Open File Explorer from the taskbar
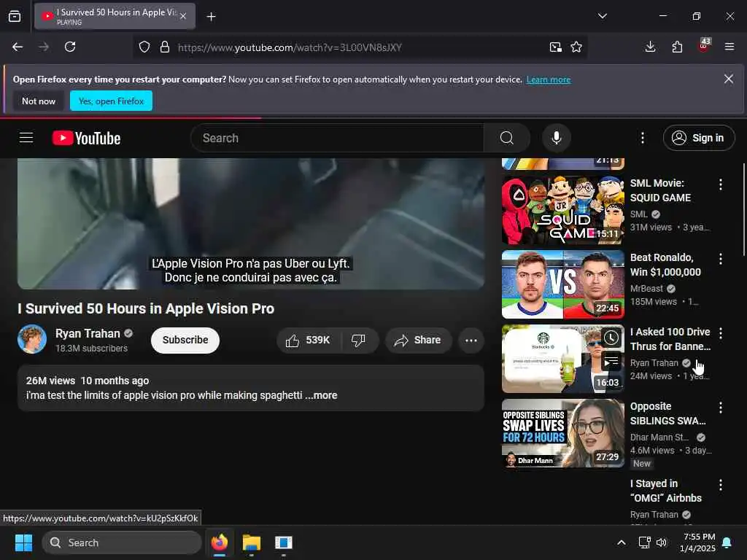The height and width of the screenshot is (560, 747). pos(251,542)
